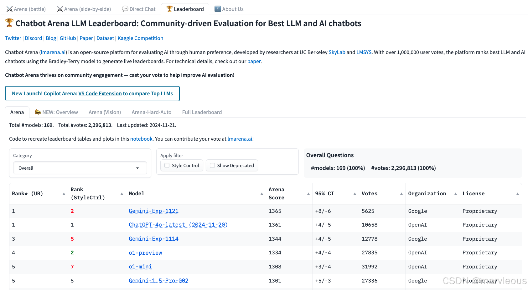Image resolution: width=528 pixels, height=290 pixels.
Task: Click the speech bubble icon on Direct Chat
Action: click(125, 9)
